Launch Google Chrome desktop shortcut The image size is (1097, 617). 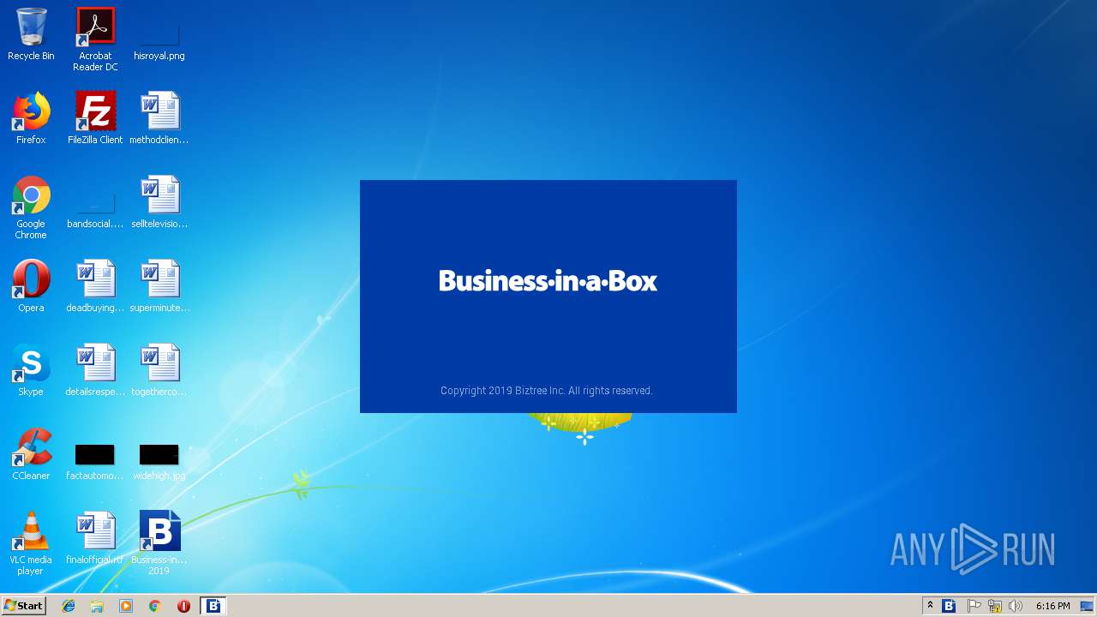click(x=31, y=207)
